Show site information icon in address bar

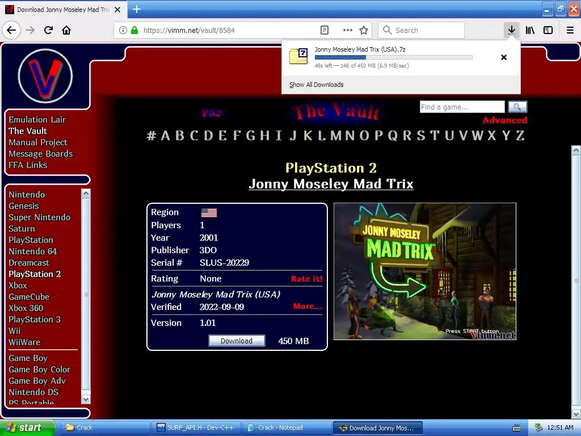[x=123, y=31]
